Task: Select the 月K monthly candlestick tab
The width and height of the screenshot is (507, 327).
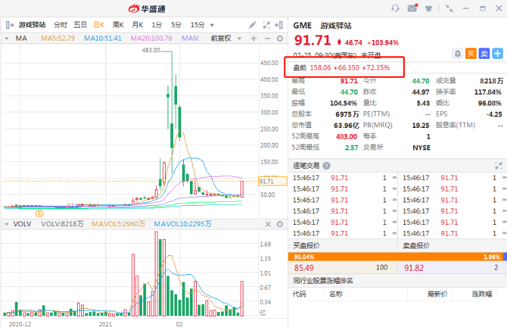Action: coord(137,25)
